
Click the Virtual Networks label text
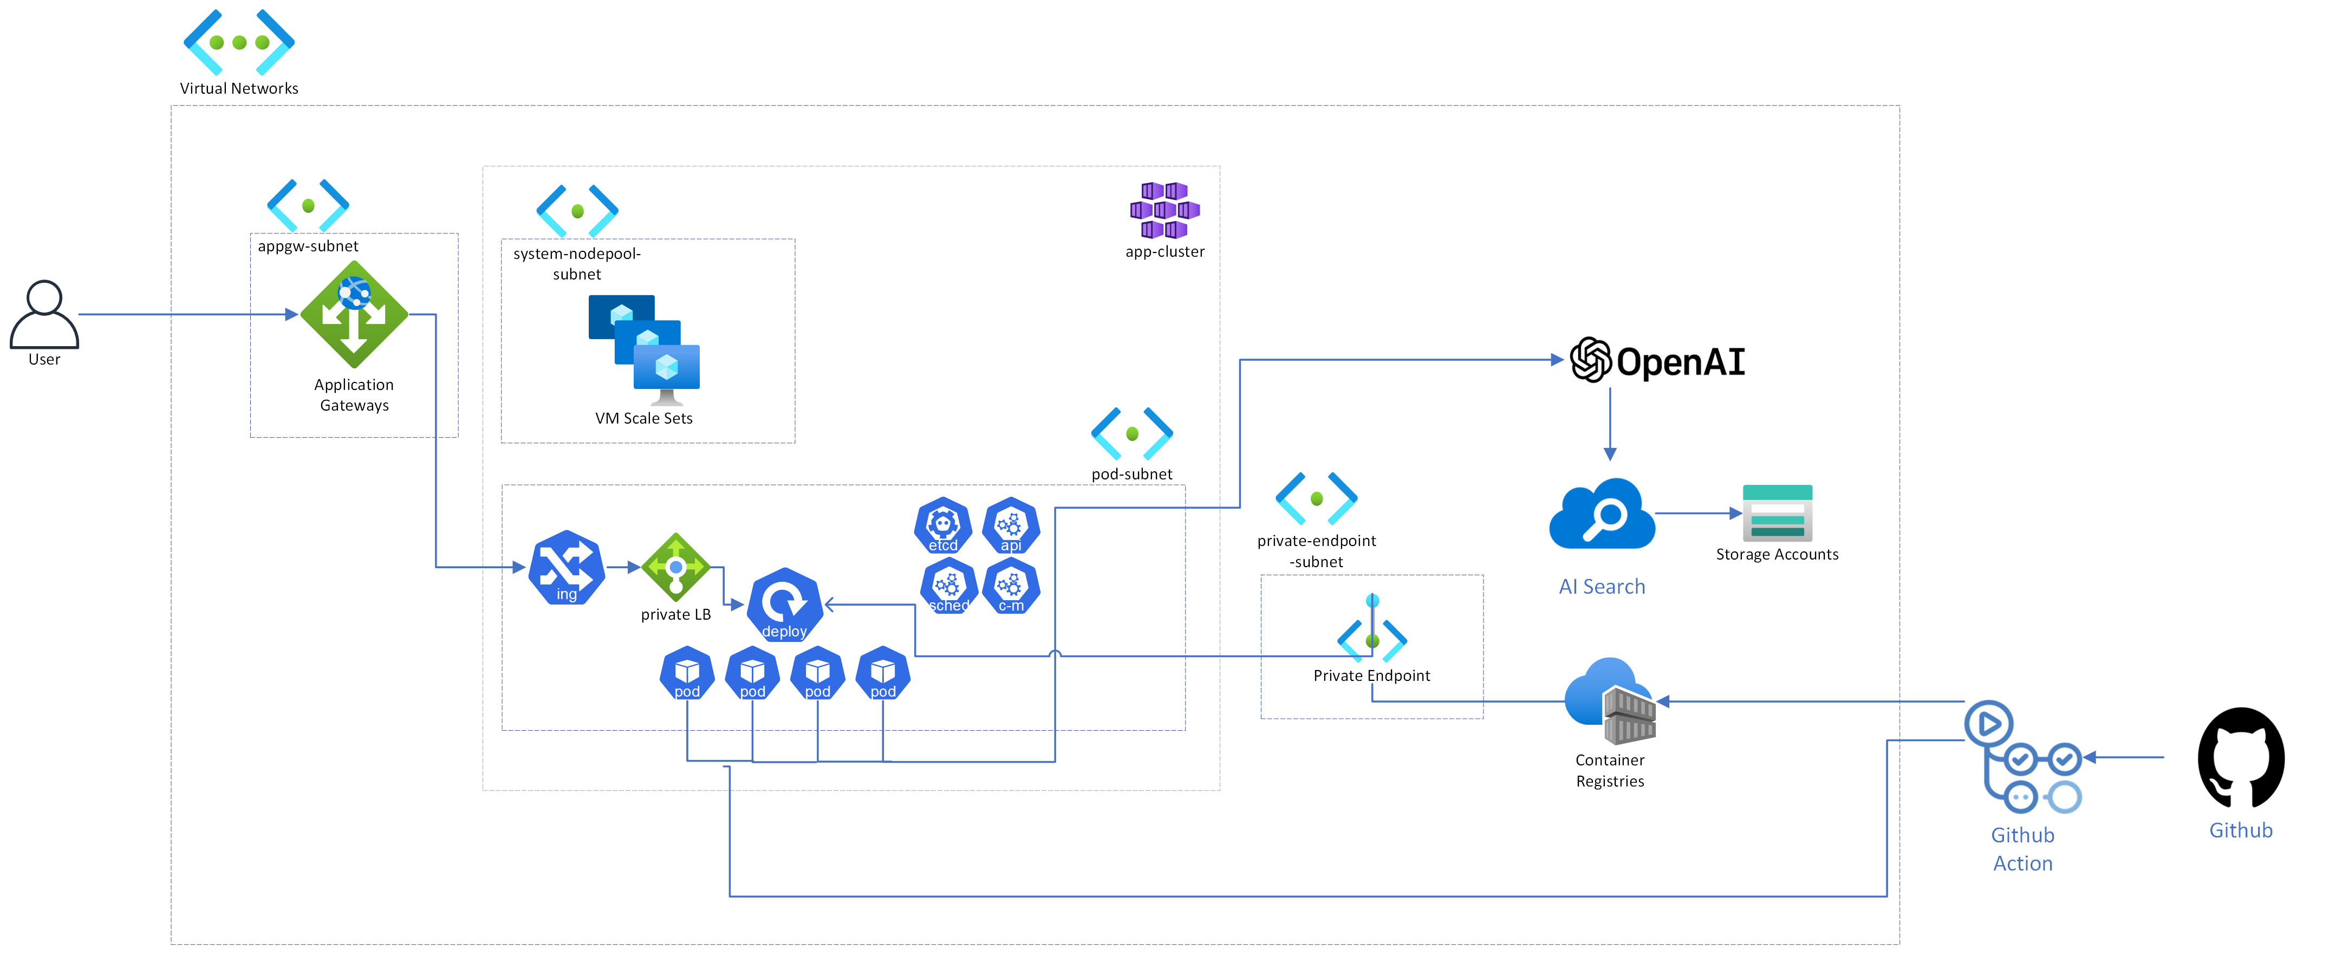point(239,89)
